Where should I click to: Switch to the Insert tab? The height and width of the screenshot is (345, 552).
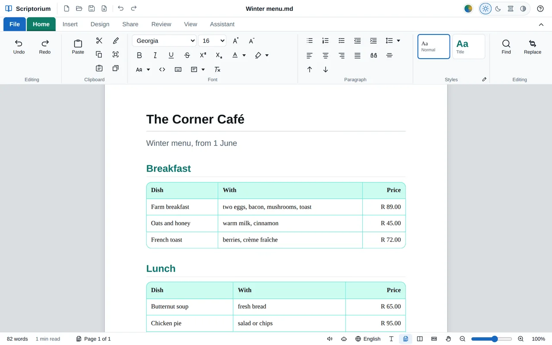[70, 24]
